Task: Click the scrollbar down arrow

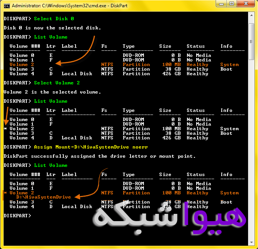Action: 252,242
